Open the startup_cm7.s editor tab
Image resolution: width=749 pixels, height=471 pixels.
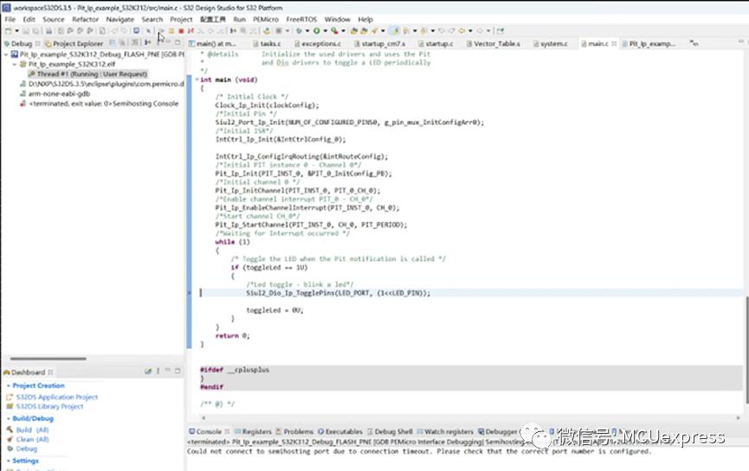click(380, 43)
